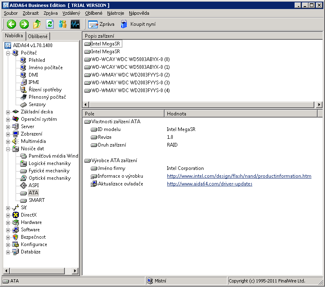
Task: Click the AIDA64 v1.70.1400 root node
Action: coord(32,45)
